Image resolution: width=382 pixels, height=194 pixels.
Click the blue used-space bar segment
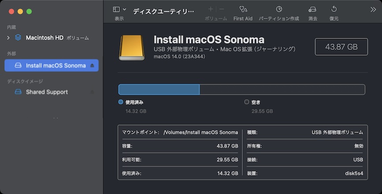(x=159, y=90)
